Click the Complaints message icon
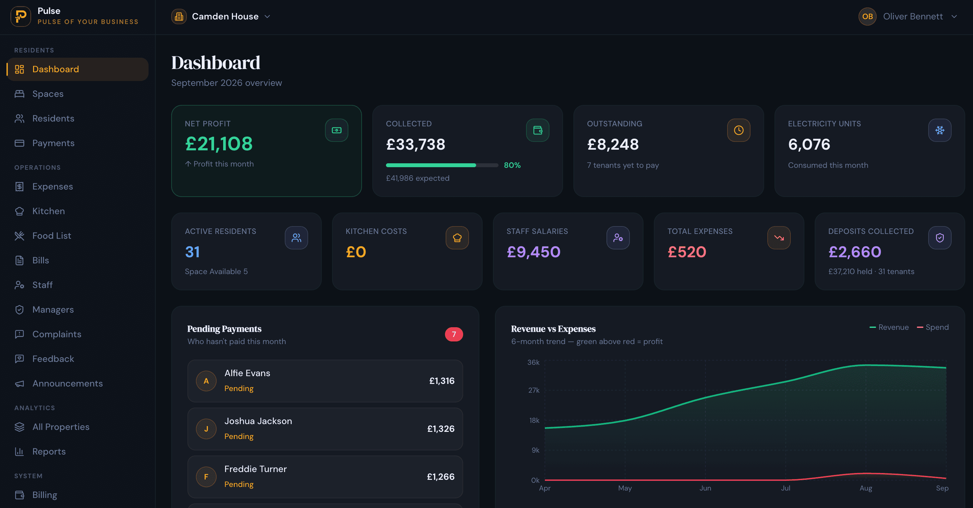The image size is (973, 508). 19,334
